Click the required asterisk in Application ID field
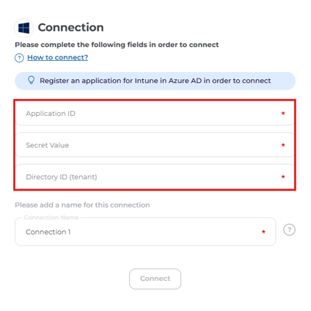The image size is (311, 311). point(283,113)
